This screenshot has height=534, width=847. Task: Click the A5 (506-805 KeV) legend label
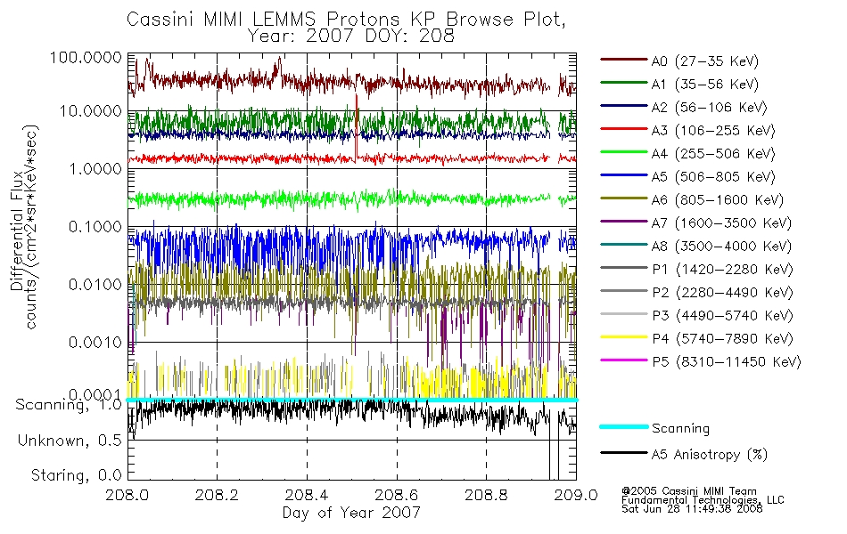point(713,177)
